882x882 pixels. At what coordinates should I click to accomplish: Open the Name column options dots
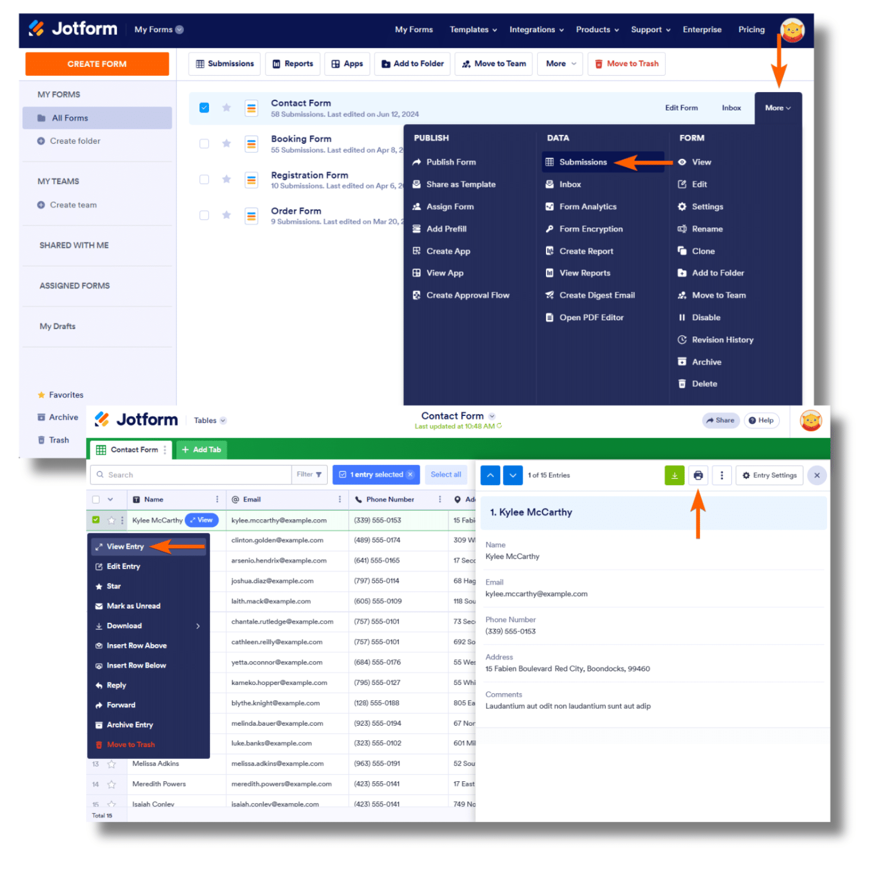point(217,499)
